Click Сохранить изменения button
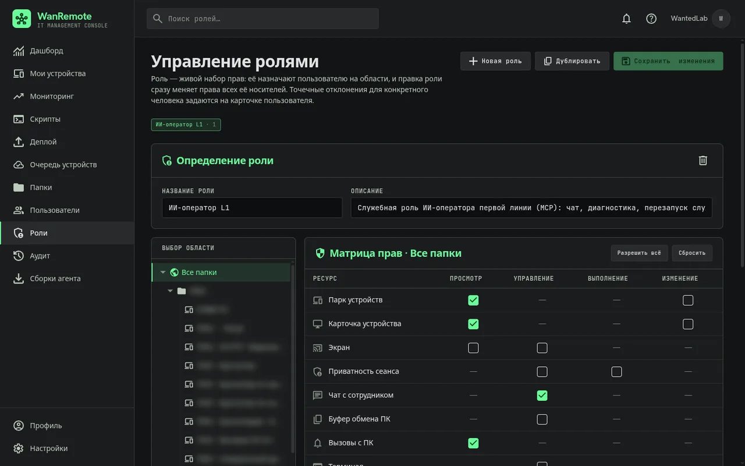The height and width of the screenshot is (466, 745). [x=668, y=61]
